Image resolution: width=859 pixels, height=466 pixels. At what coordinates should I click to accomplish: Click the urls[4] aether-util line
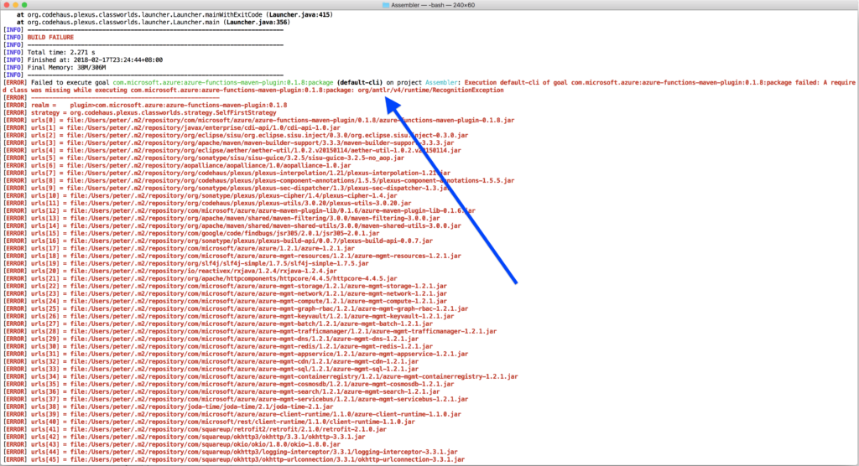tap(232, 151)
